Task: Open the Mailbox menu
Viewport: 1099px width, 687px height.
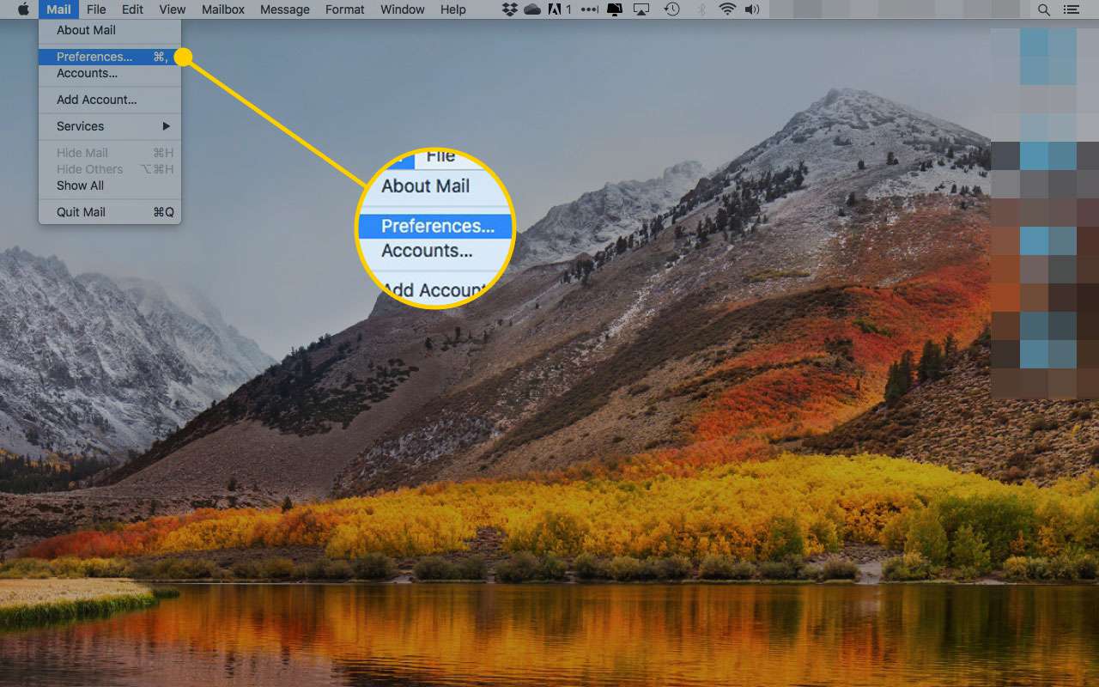Action: pyautogui.click(x=223, y=9)
